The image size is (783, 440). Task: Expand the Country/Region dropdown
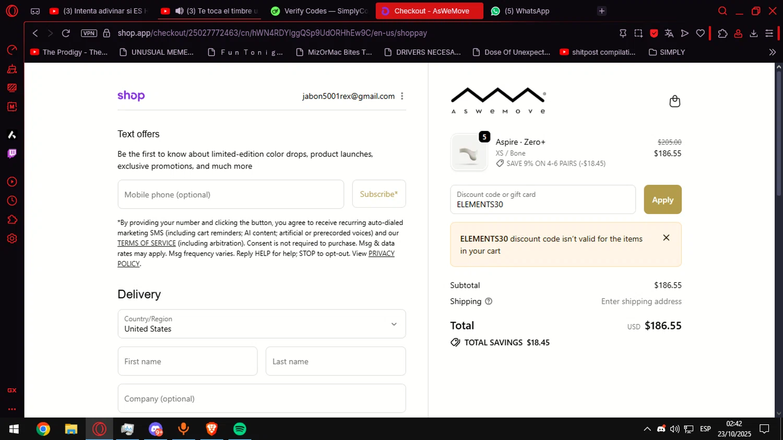(x=262, y=324)
